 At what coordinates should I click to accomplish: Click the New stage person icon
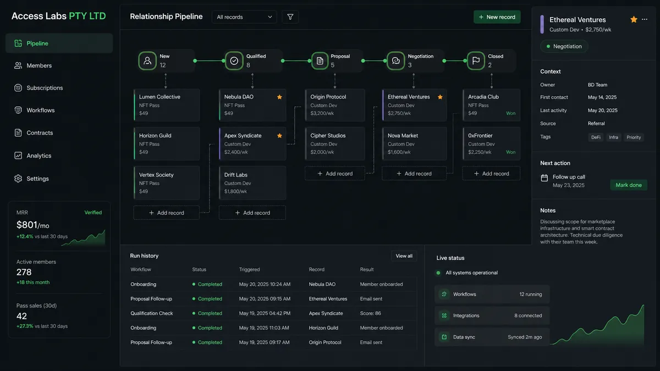(147, 60)
